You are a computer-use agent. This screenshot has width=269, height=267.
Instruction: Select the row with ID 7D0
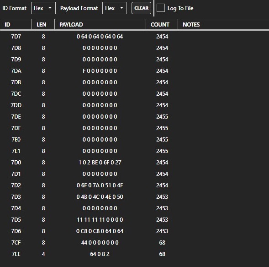coord(134,163)
